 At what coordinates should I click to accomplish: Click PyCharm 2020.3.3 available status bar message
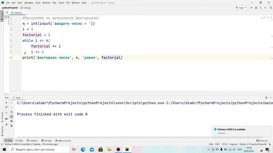31,144
